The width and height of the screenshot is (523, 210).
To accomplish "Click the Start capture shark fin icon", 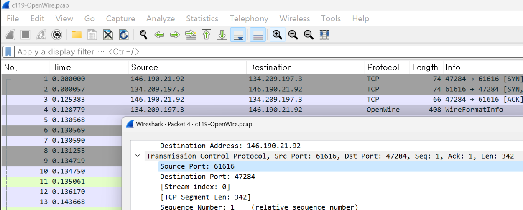I will pos(10,35).
